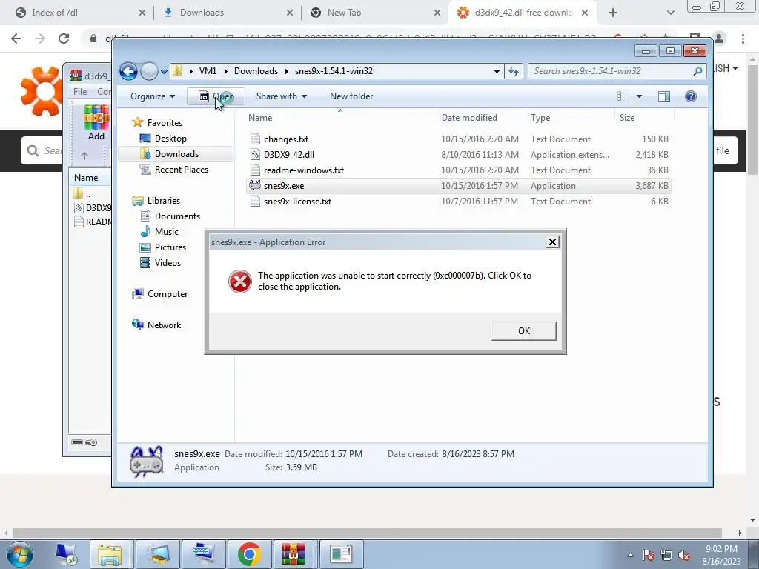
Task: Click the VM1 breadcrumb in address bar
Action: pyautogui.click(x=208, y=71)
